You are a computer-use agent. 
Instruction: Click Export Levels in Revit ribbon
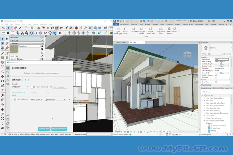[125, 31]
